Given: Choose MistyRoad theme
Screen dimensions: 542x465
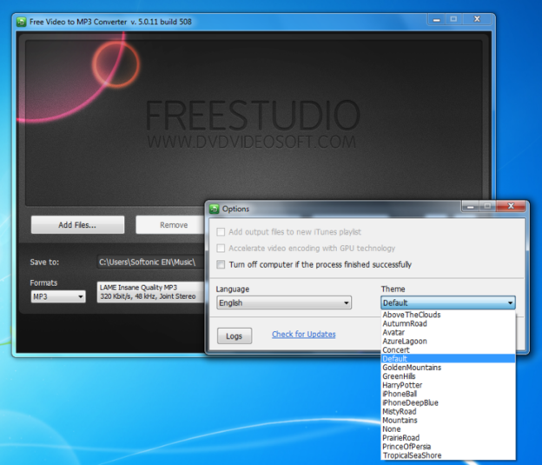Looking at the screenshot, I should click(x=448, y=412).
